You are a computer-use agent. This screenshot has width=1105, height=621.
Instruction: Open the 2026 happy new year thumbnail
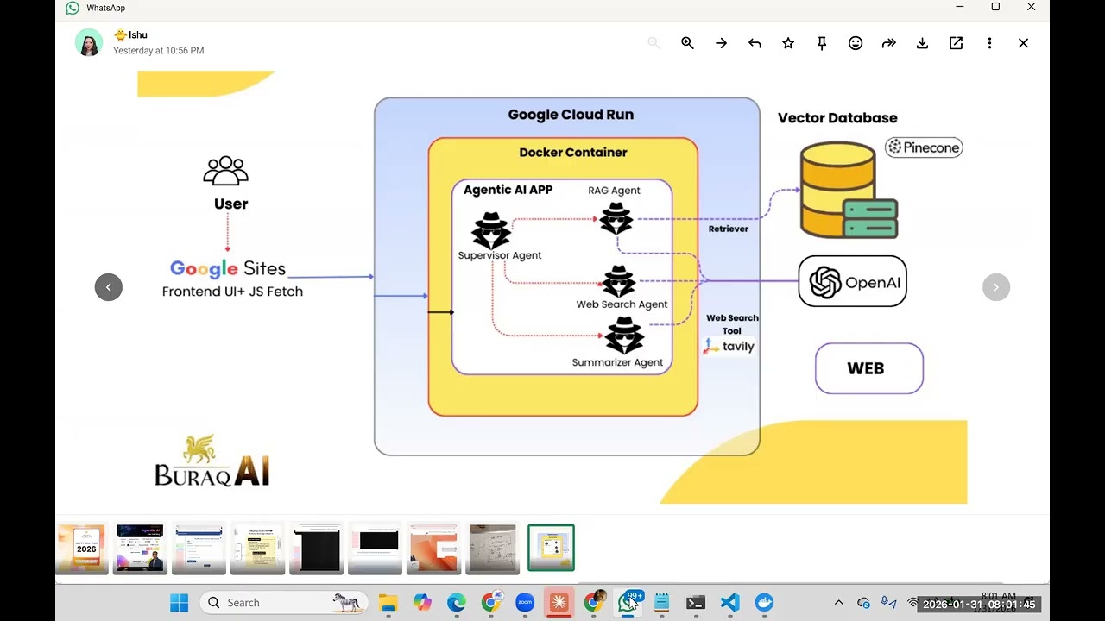click(x=82, y=549)
